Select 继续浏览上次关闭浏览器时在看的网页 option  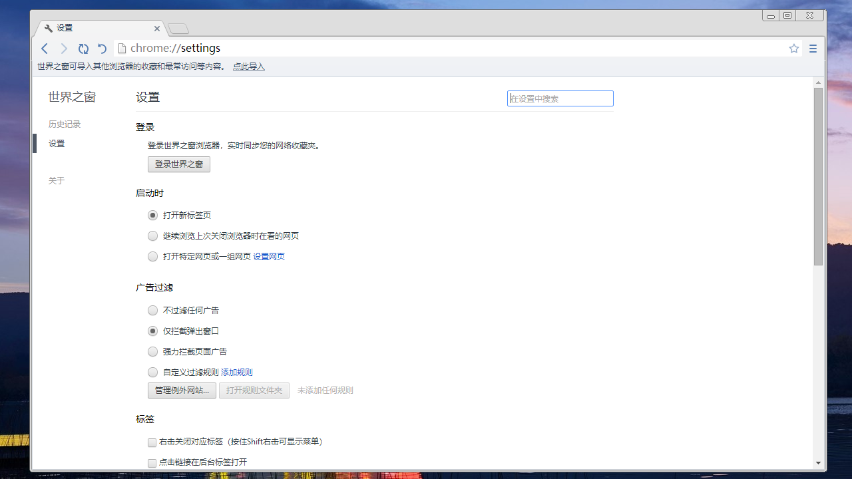click(x=153, y=236)
